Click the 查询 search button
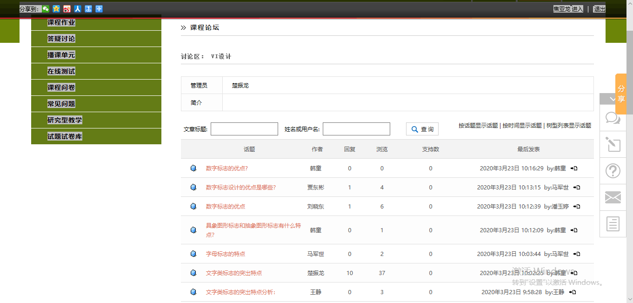Screen dimensions: 633x303 tap(422, 129)
